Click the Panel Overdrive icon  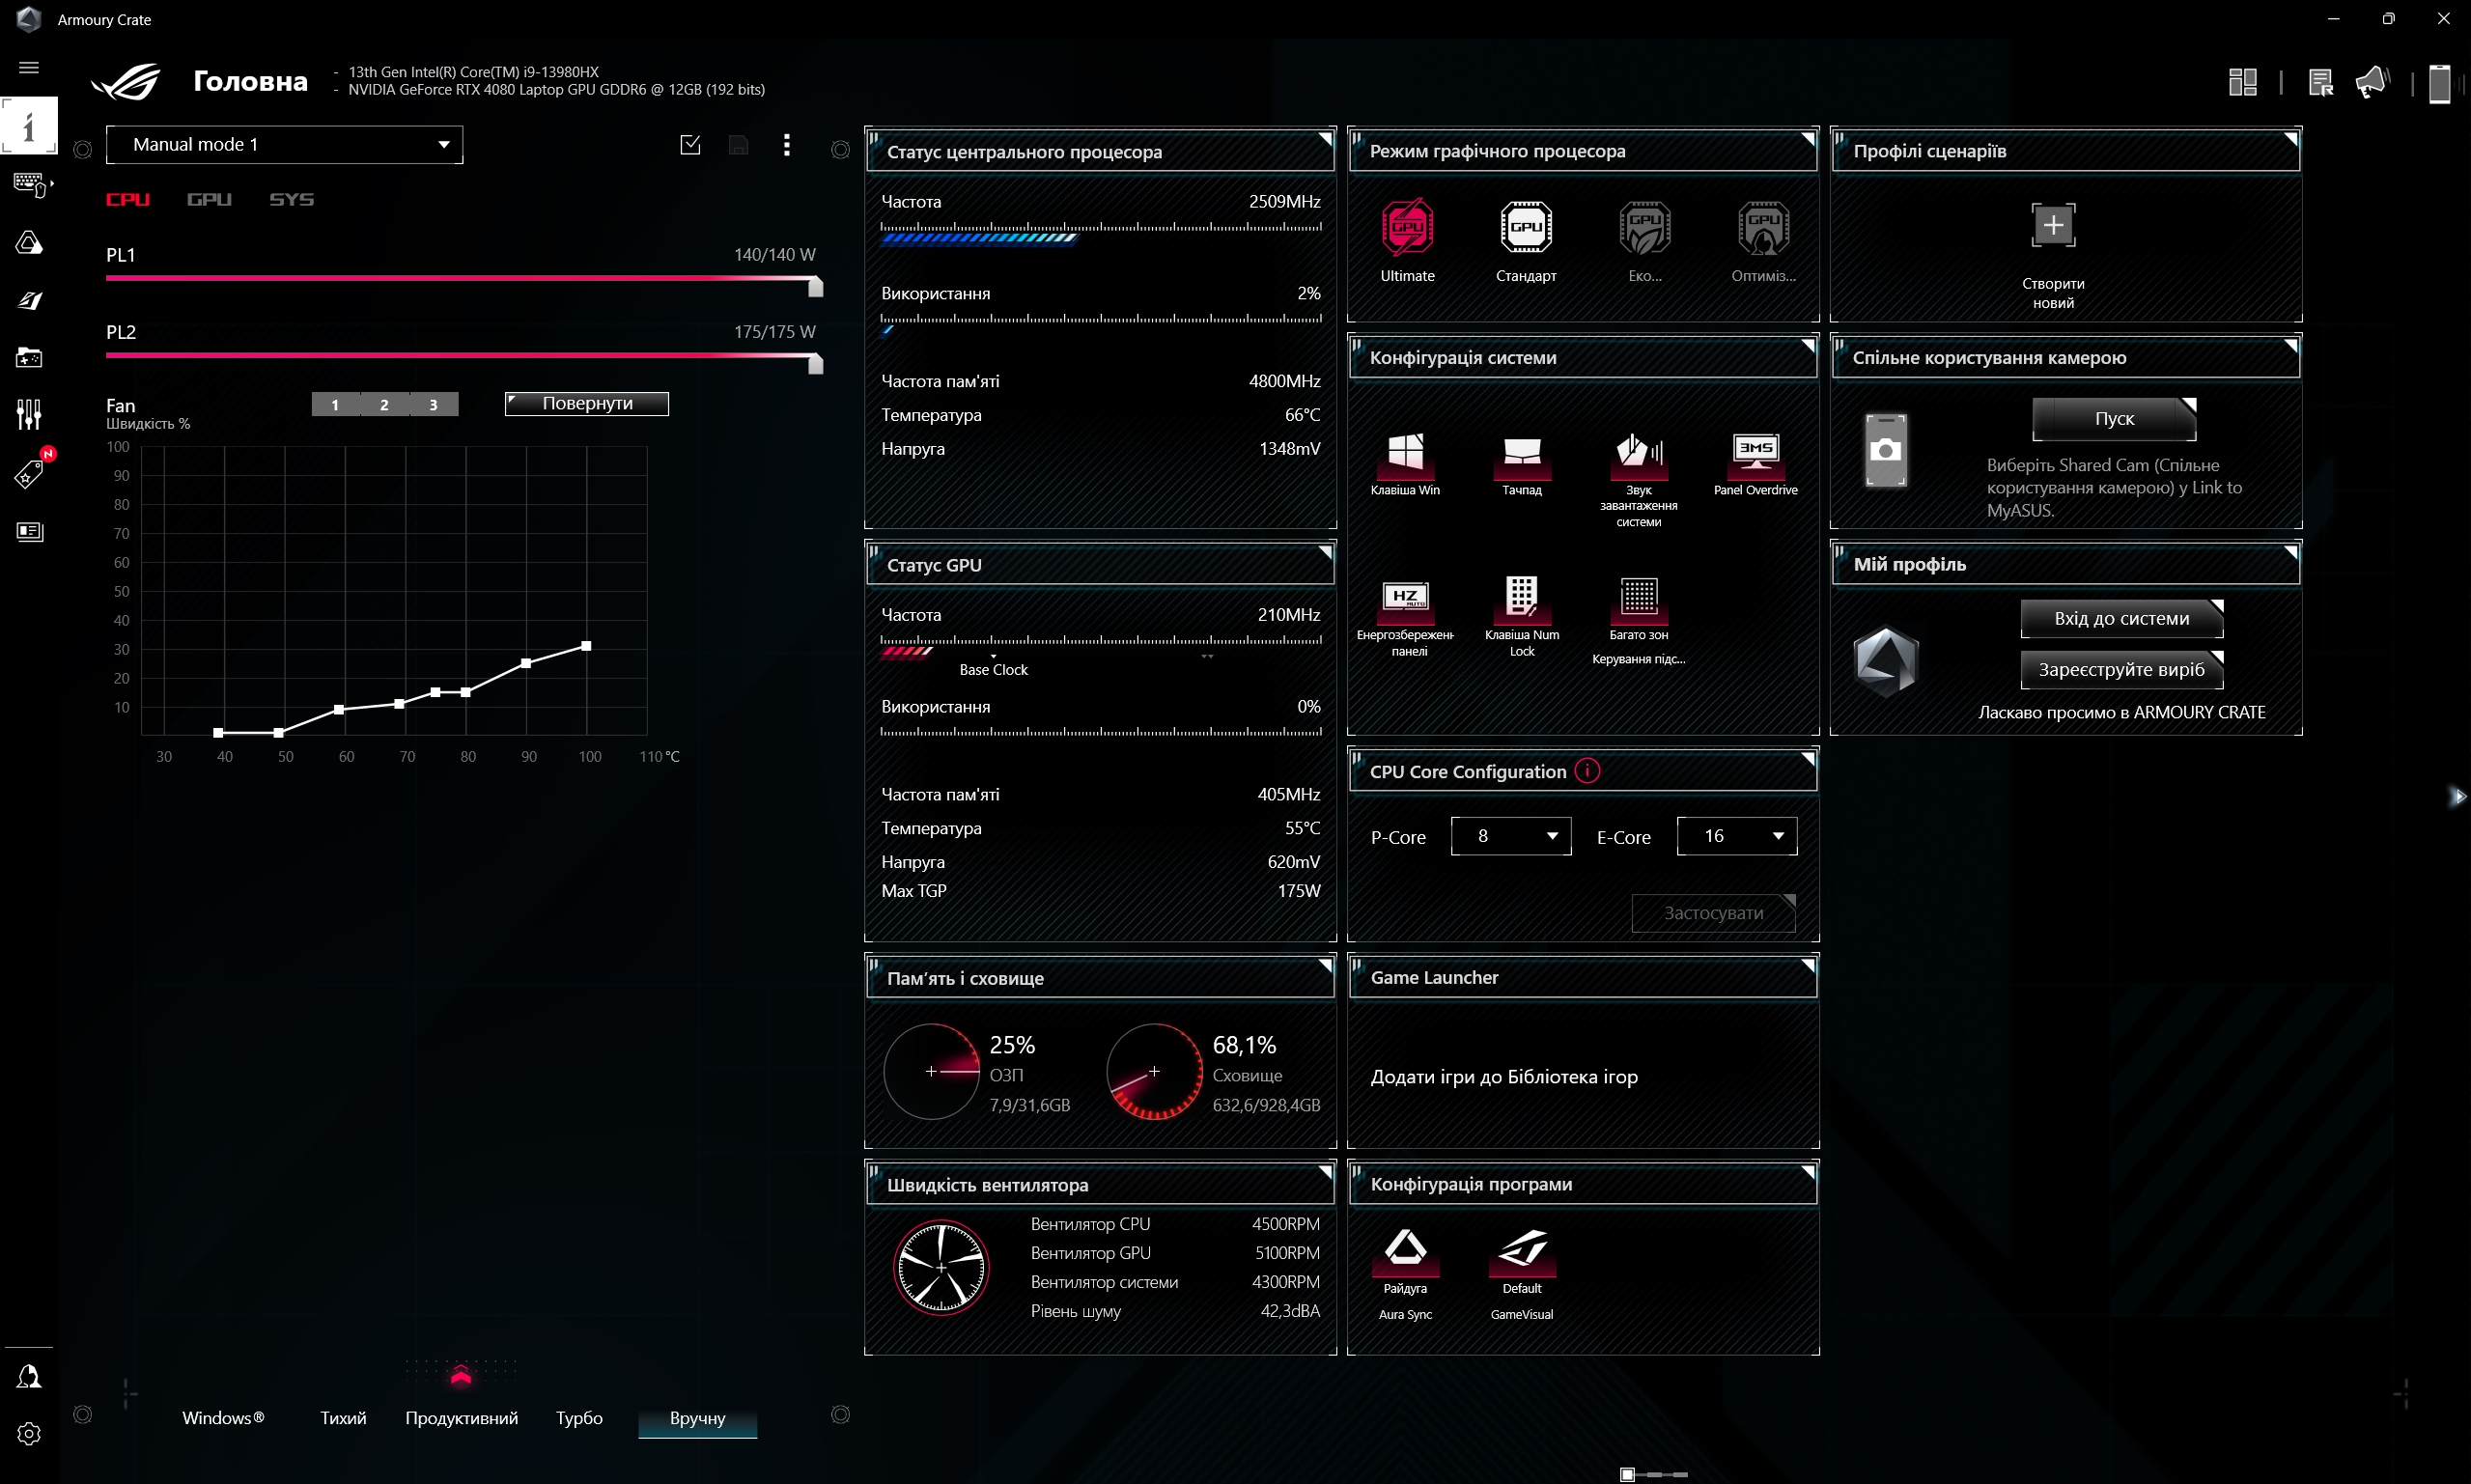click(1755, 452)
